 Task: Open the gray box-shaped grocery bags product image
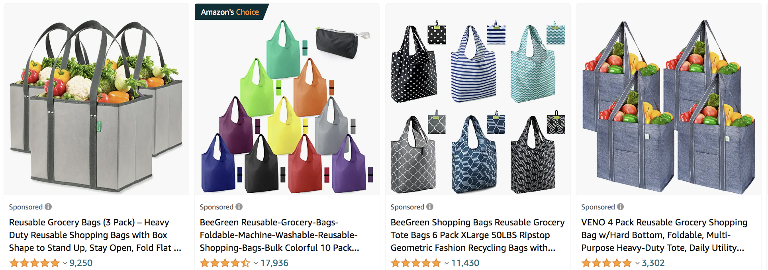pyautogui.click(x=96, y=99)
